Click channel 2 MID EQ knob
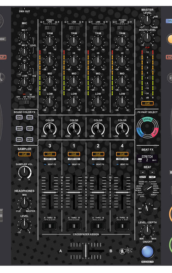This screenshot has height=273, width=172. (98, 82)
